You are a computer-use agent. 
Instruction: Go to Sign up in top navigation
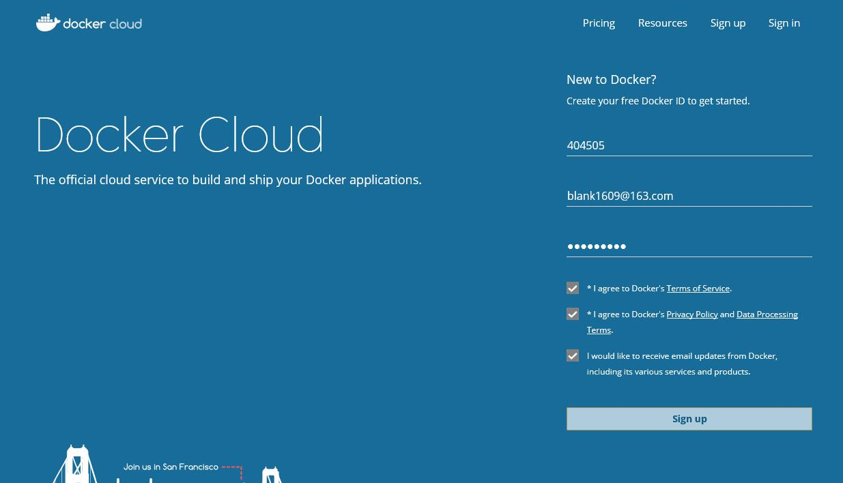point(728,23)
